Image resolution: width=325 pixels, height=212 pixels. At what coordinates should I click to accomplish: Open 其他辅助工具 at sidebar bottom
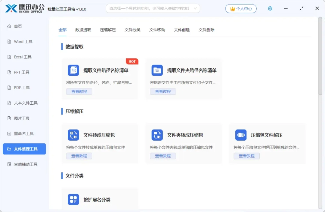point(24,164)
